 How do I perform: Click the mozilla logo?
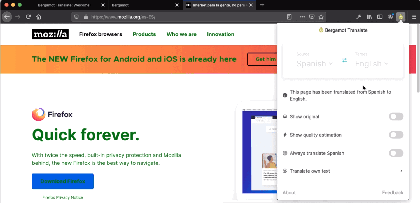coord(50,34)
